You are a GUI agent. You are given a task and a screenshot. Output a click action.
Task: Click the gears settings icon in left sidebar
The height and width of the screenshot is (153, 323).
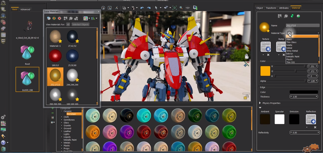click(3, 117)
